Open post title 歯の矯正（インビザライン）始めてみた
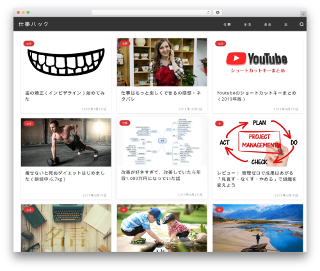The image size is (320, 271). pos(65,96)
